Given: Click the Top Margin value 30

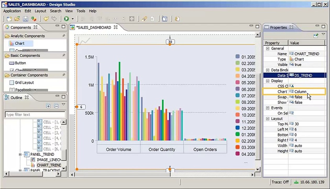Looking at the screenshot, I should coord(296,124).
